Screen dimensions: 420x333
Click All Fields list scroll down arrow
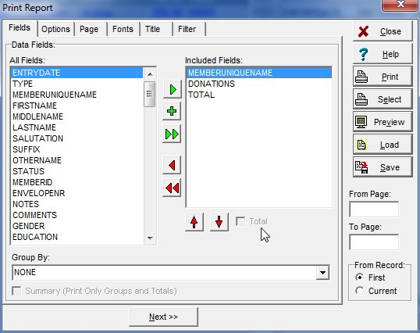click(x=150, y=238)
